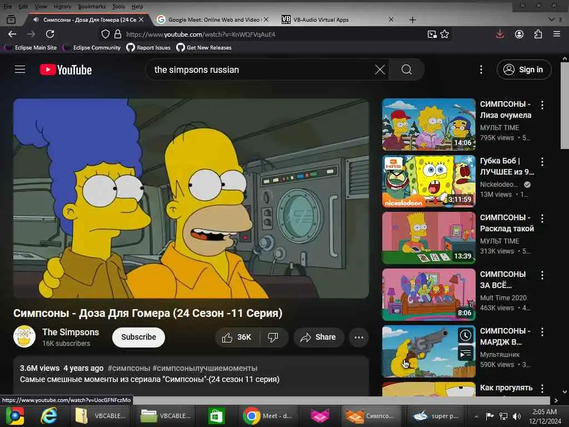Viewport: 569px width, 427px height.
Task: Open the Get New Releases bookmark
Action: (x=204, y=48)
